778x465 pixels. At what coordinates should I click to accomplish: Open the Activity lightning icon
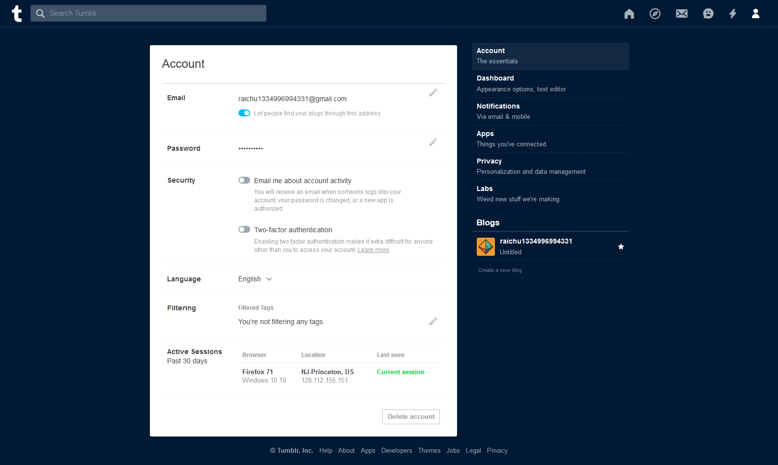[x=733, y=14]
